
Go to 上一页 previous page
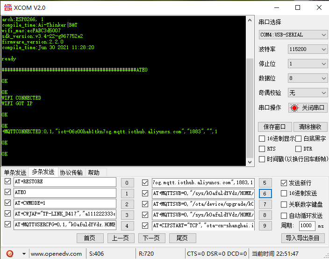tap(121, 238)
